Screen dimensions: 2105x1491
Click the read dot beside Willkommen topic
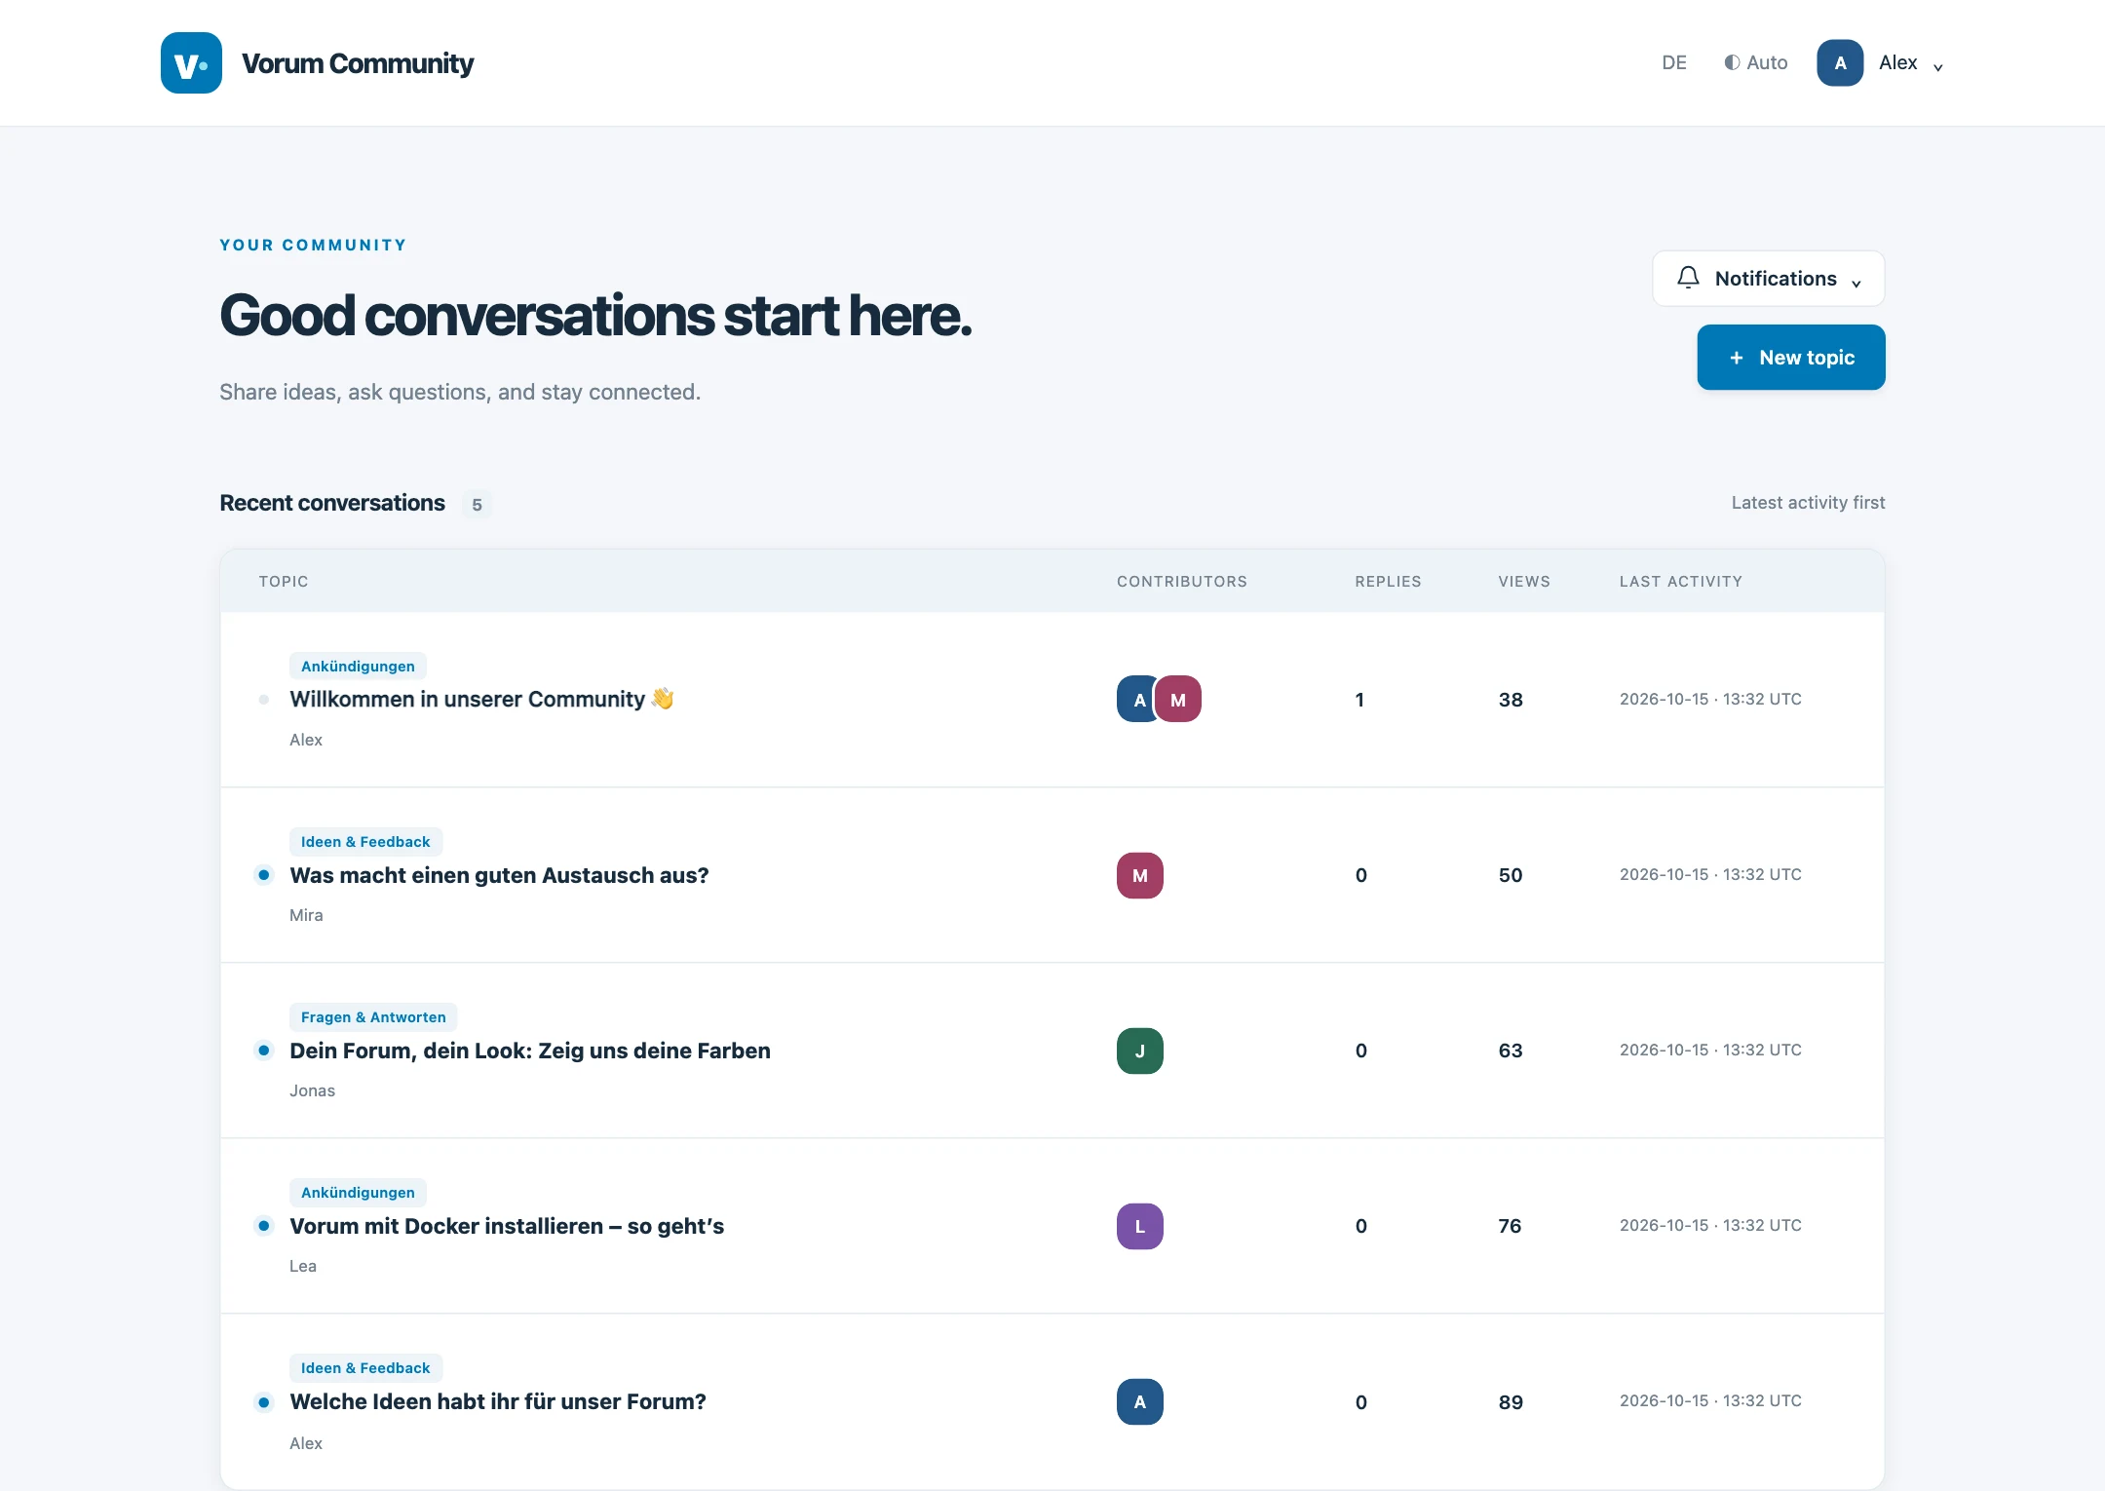(x=264, y=700)
